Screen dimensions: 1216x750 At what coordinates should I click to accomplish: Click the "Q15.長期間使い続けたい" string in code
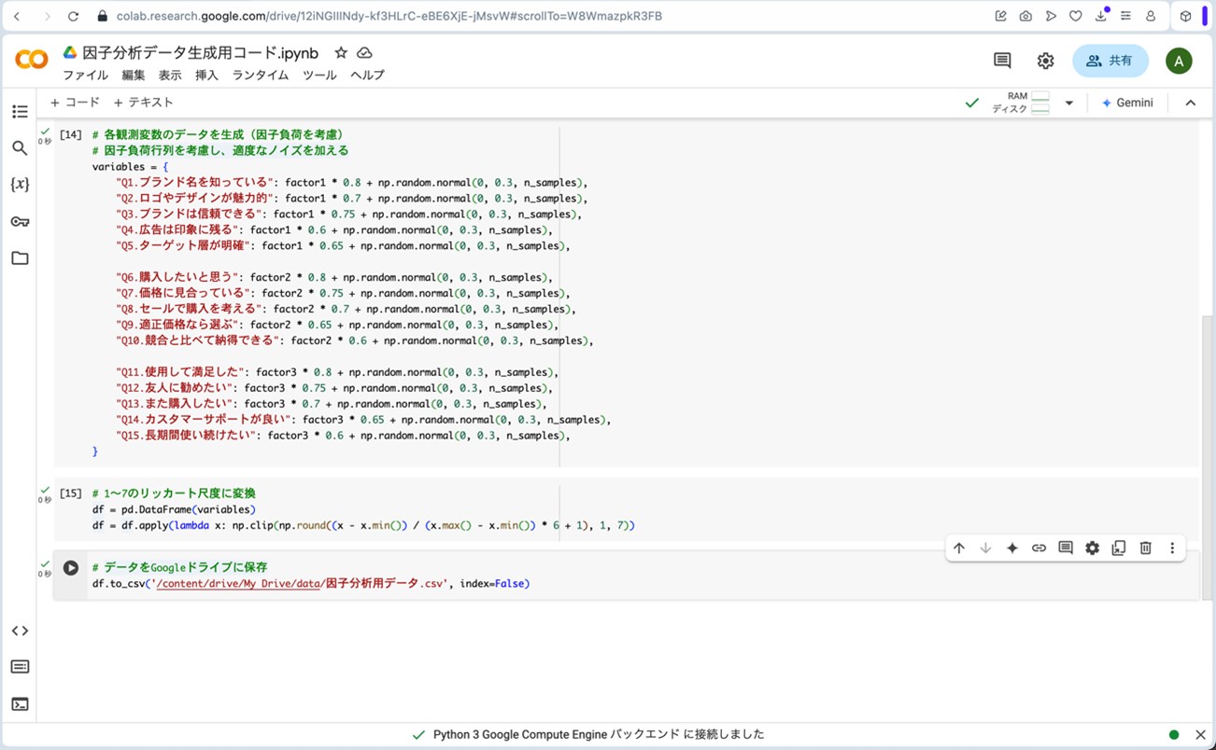(186, 436)
